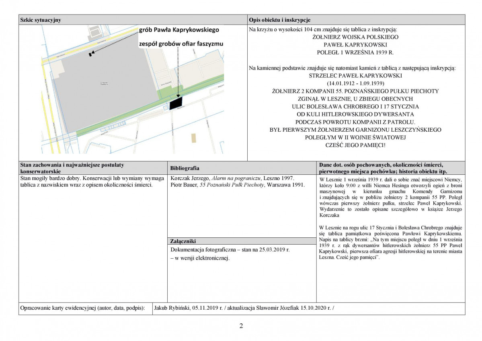Click the small black grave marker on map

[x=90, y=55]
